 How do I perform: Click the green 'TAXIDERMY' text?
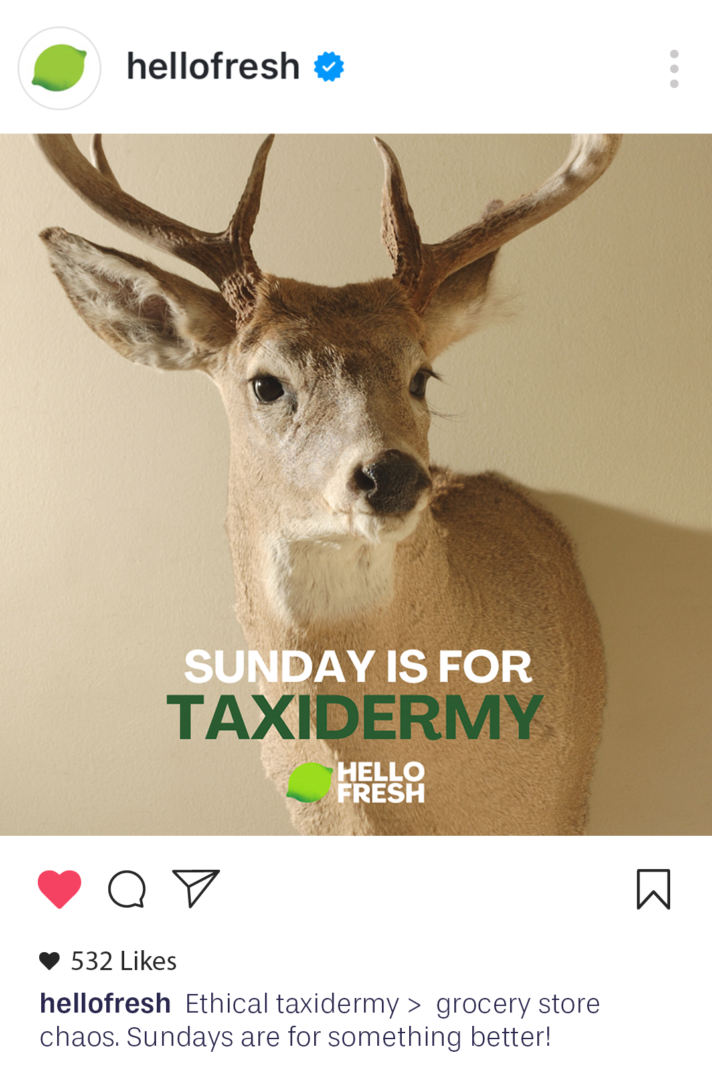click(355, 718)
